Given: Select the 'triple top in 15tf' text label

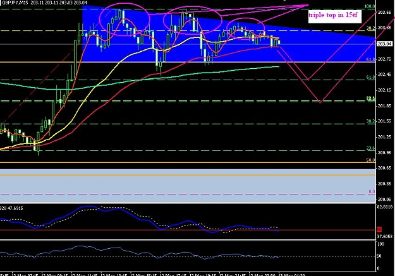Looking at the screenshot, I should coord(333,15).
